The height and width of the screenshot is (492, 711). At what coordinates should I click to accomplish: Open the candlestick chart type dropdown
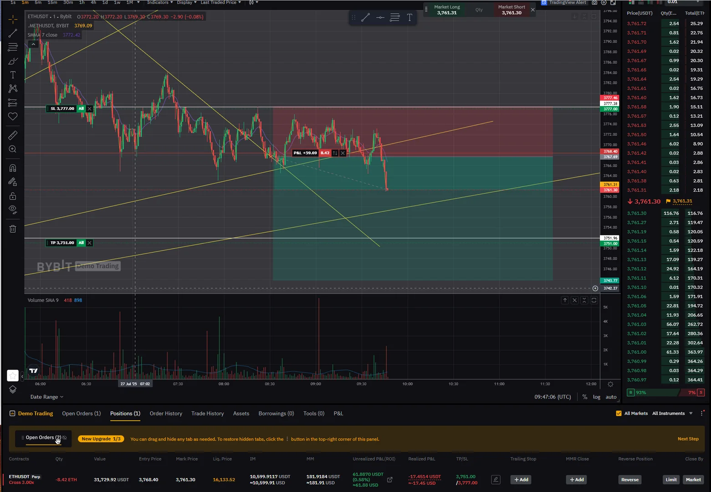[254, 3]
